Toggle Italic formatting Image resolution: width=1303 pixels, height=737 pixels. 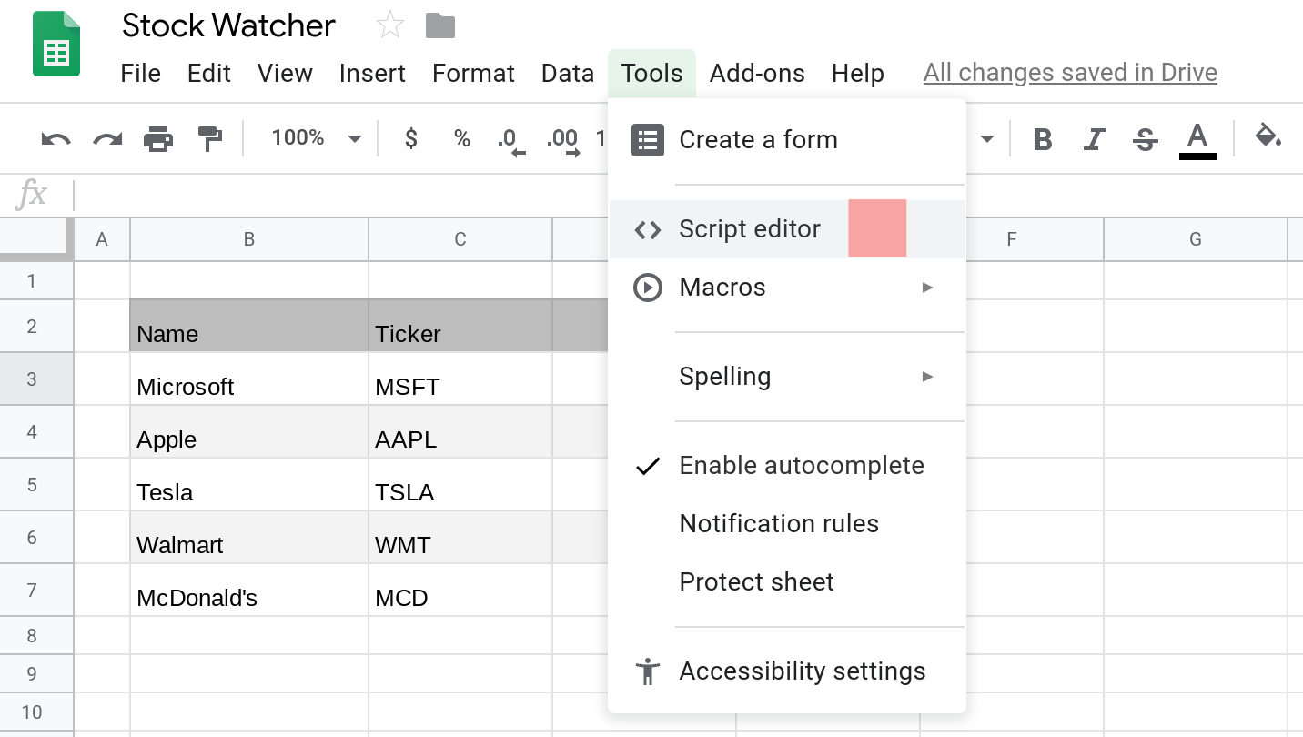point(1094,139)
